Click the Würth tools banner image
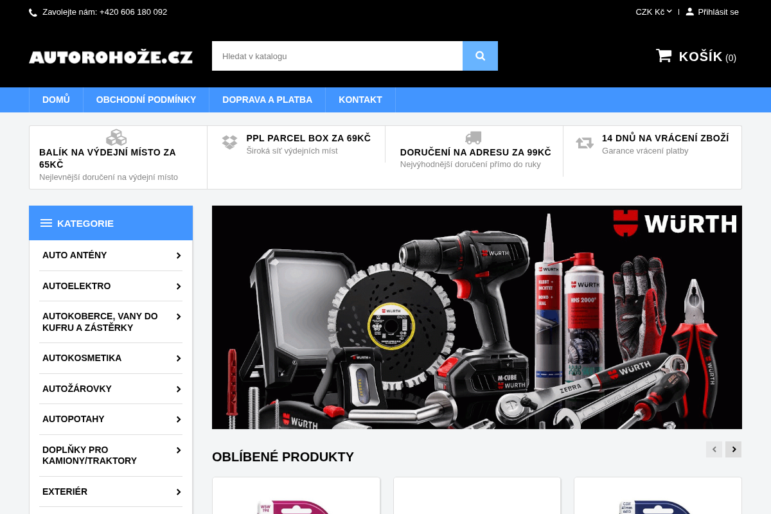The height and width of the screenshot is (514, 771). [x=477, y=317]
